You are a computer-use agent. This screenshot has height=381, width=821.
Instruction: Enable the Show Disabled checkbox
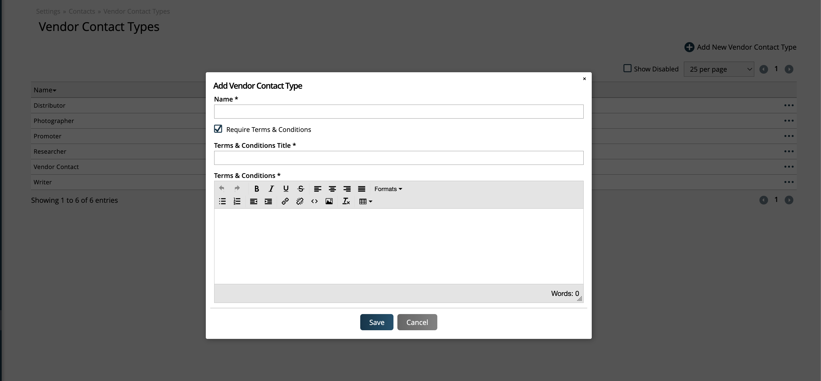coord(627,68)
